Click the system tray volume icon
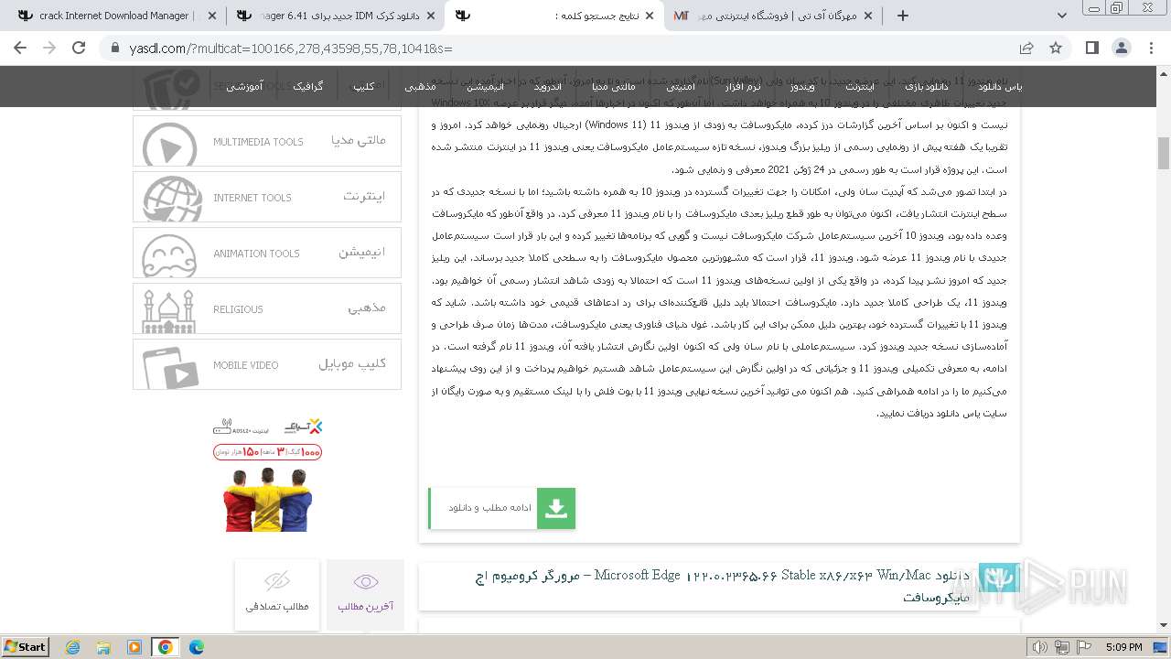1171x659 pixels. pos(1039,647)
